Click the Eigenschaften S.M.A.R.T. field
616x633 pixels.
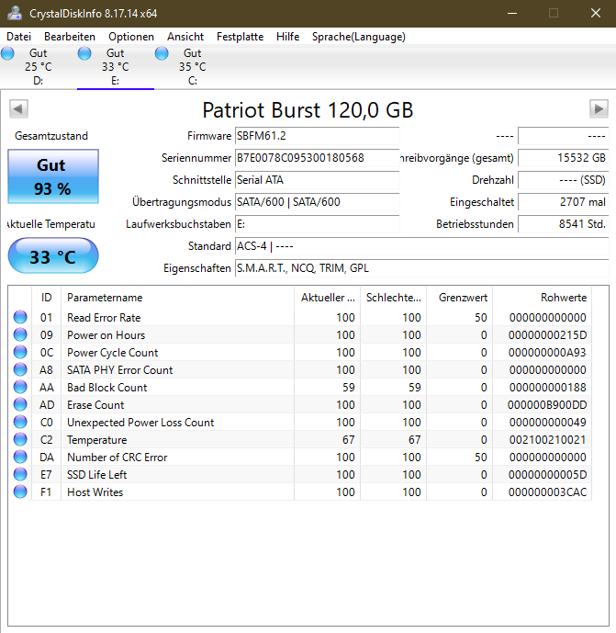[x=422, y=268]
